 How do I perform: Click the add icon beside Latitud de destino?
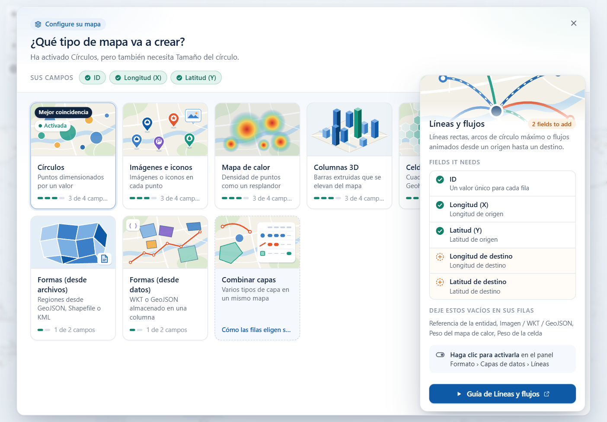(x=440, y=282)
